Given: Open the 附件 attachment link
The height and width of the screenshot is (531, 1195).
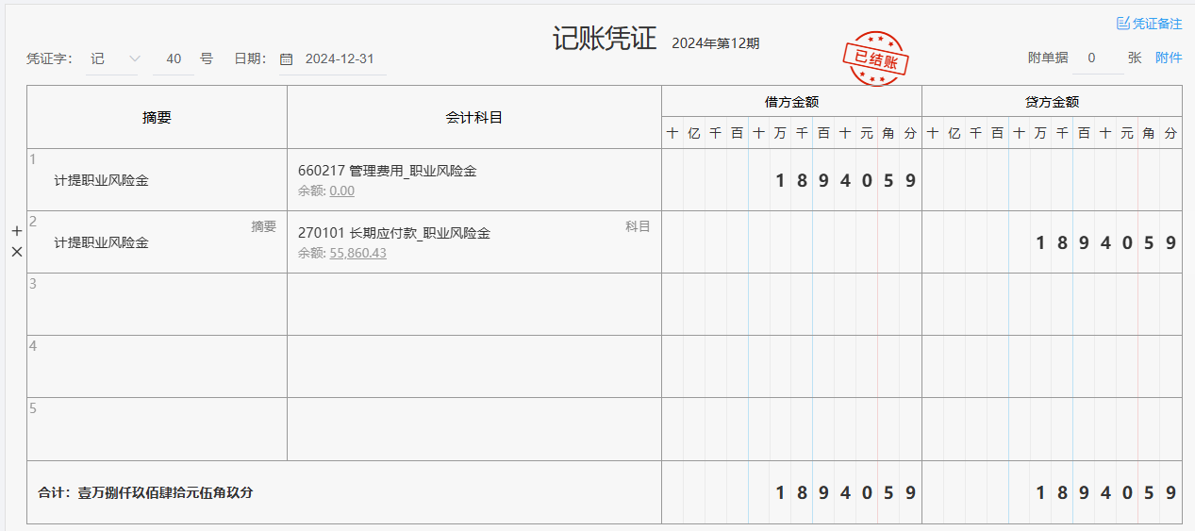Looking at the screenshot, I should pyautogui.click(x=1168, y=58).
